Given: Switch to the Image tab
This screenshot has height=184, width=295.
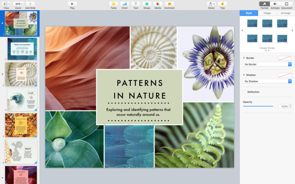Looking at the screenshot, I should pos(267,13).
